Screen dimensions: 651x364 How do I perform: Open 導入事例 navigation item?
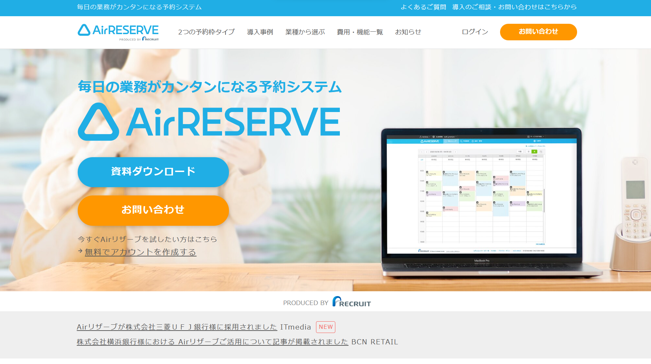tap(260, 32)
